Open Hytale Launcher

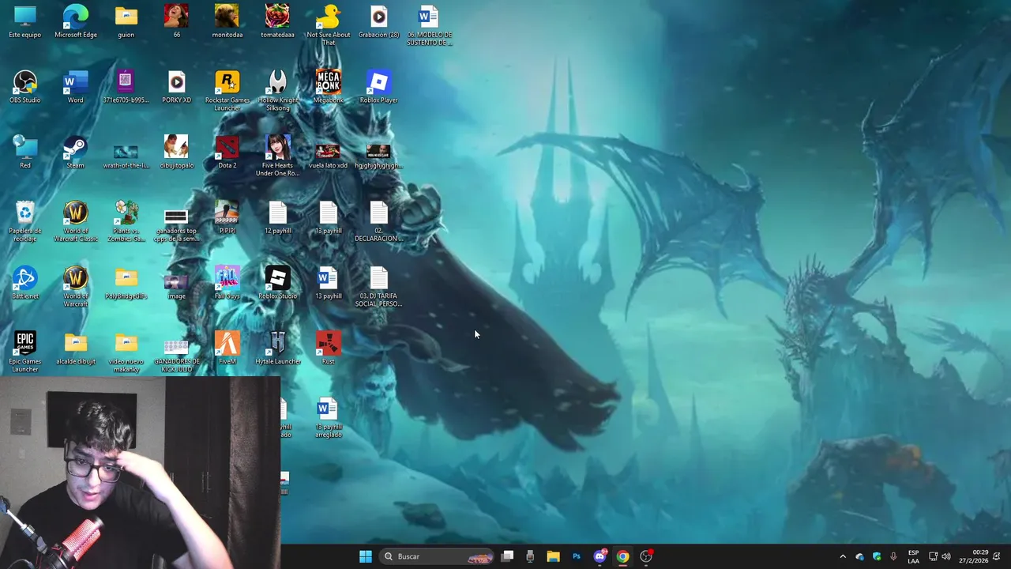(x=278, y=348)
